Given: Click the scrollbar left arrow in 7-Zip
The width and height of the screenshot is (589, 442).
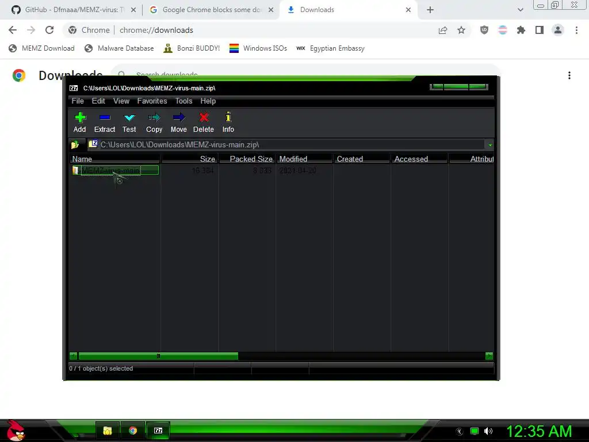Looking at the screenshot, I should pos(73,356).
